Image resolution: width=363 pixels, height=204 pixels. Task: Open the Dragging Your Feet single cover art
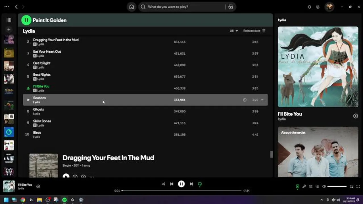[x=43, y=165]
